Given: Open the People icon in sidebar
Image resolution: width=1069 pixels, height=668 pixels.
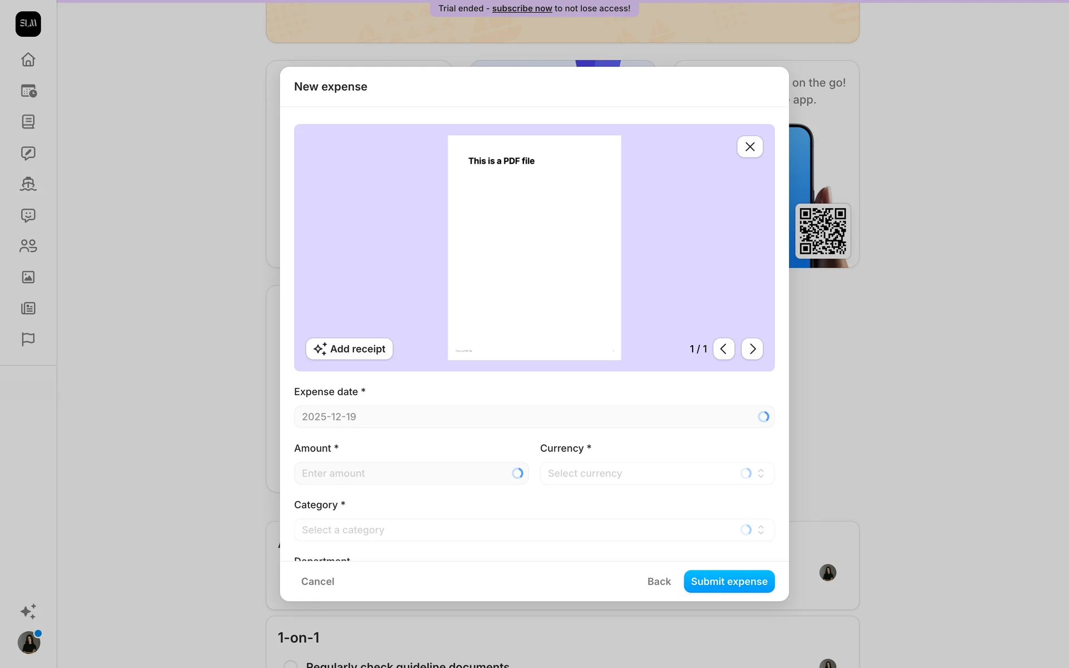Looking at the screenshot, I should tap(28, 246).
